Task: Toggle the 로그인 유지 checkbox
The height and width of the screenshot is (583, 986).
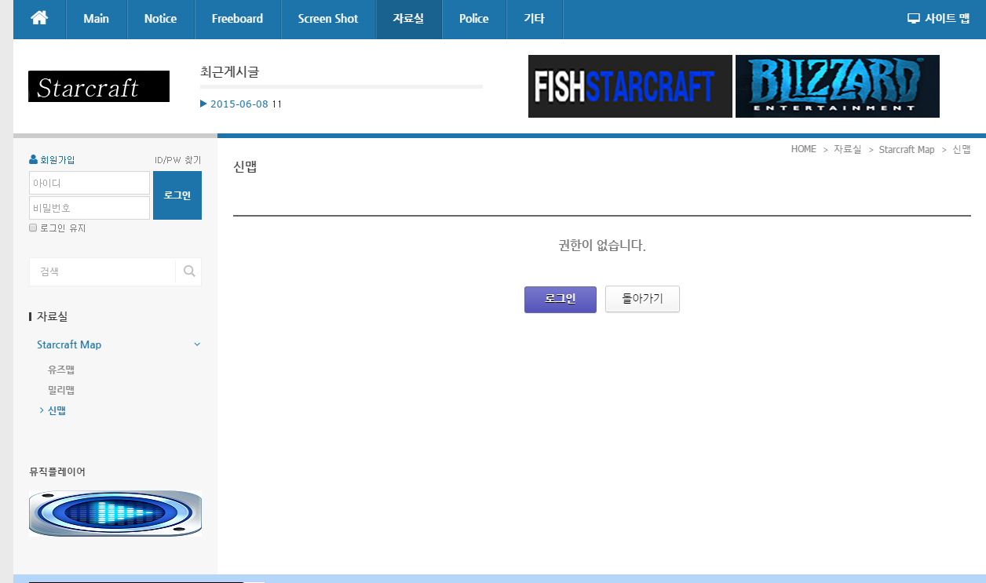Action: coord(33,228)
